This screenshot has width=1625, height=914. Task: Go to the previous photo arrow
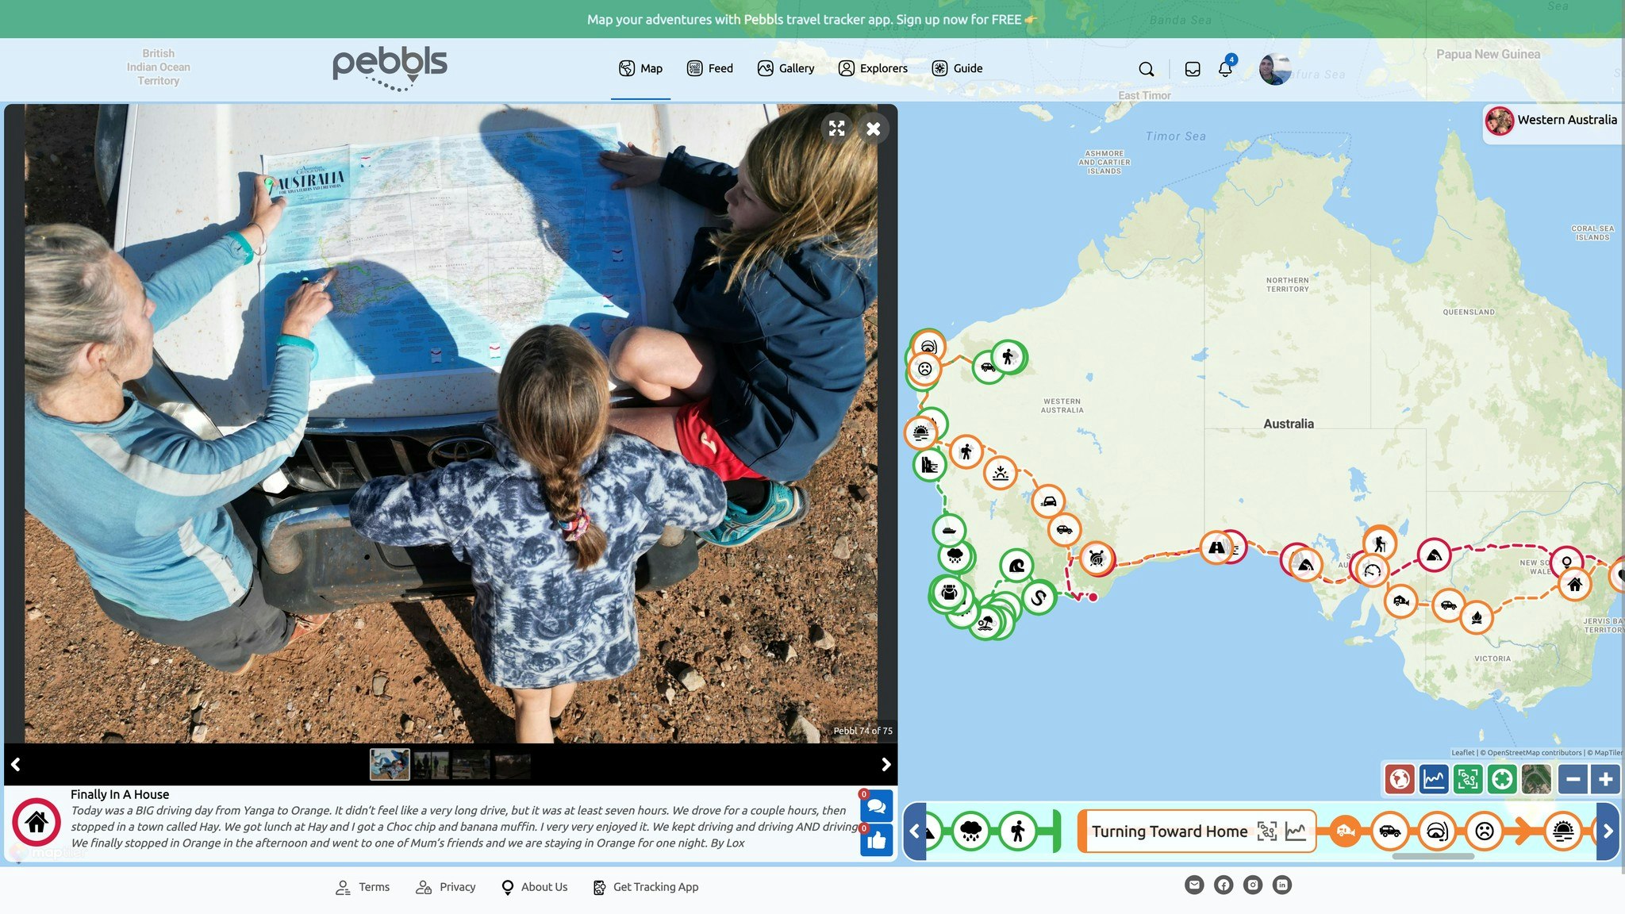click(16, 764)
